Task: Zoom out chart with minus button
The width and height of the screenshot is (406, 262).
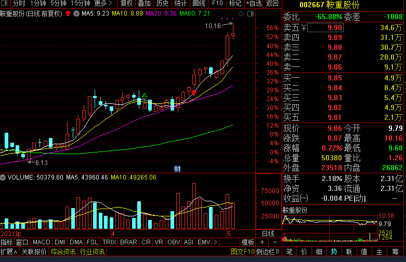Action: pyautogui.click(x=275, y=242)
